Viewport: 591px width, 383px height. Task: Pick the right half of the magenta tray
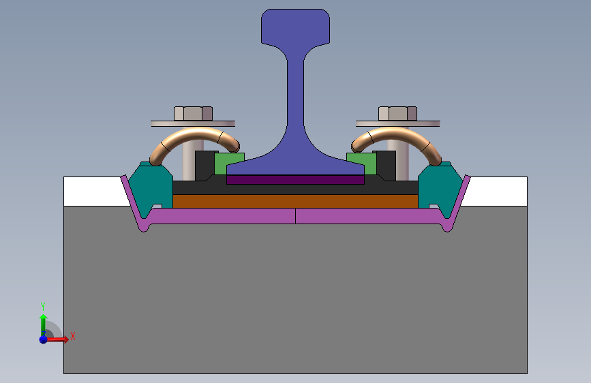[x=369, y=216]
